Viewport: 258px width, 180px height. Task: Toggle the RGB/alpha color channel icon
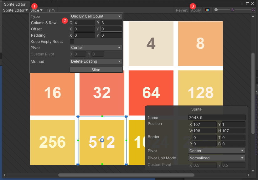(x=207, y=10)
